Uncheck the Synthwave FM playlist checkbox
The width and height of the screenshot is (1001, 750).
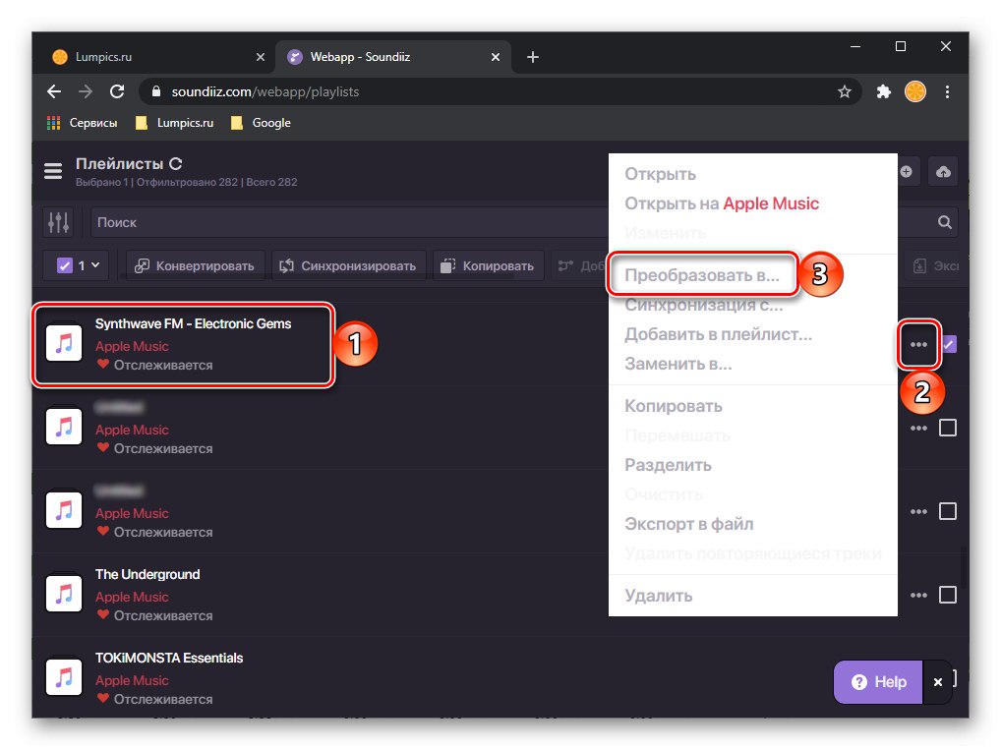pos(948,344)
